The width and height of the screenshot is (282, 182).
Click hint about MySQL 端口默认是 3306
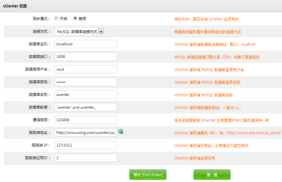[217, 57]
